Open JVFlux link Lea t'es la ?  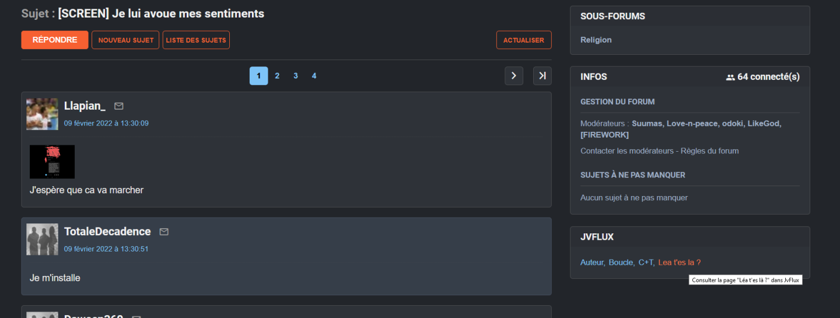(680, 263)
